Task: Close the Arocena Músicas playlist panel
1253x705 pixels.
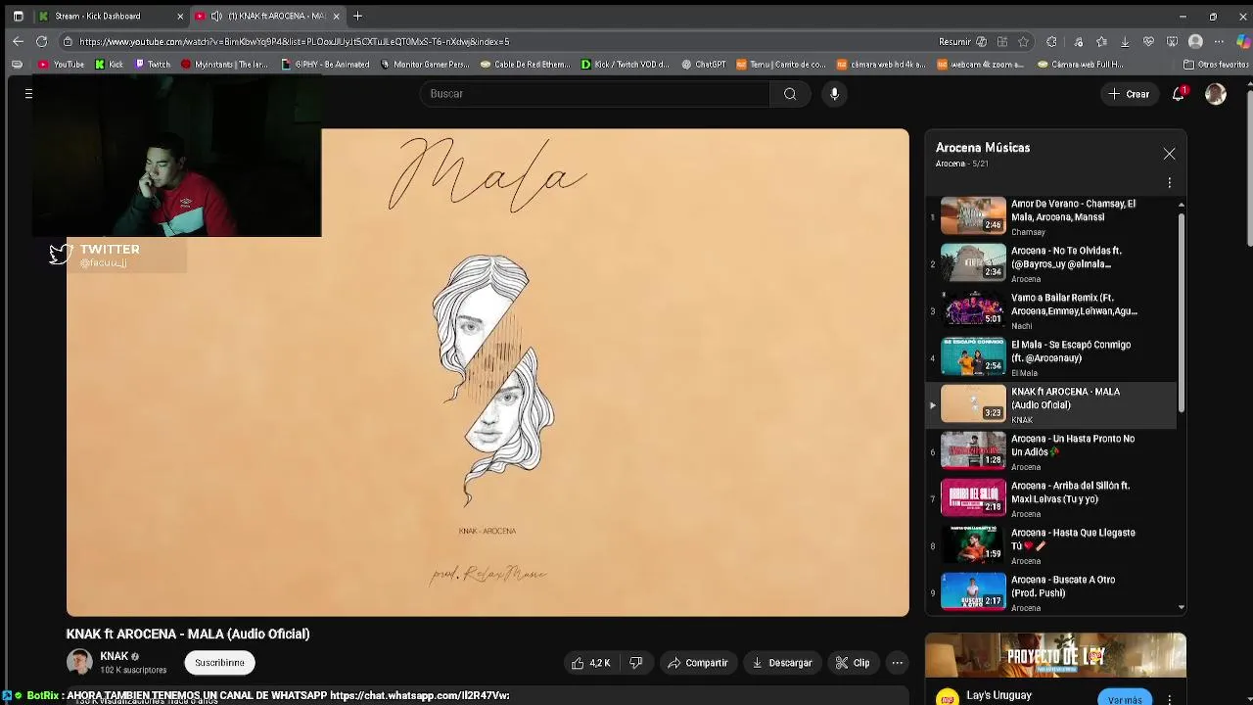Action: (1169, 155)
